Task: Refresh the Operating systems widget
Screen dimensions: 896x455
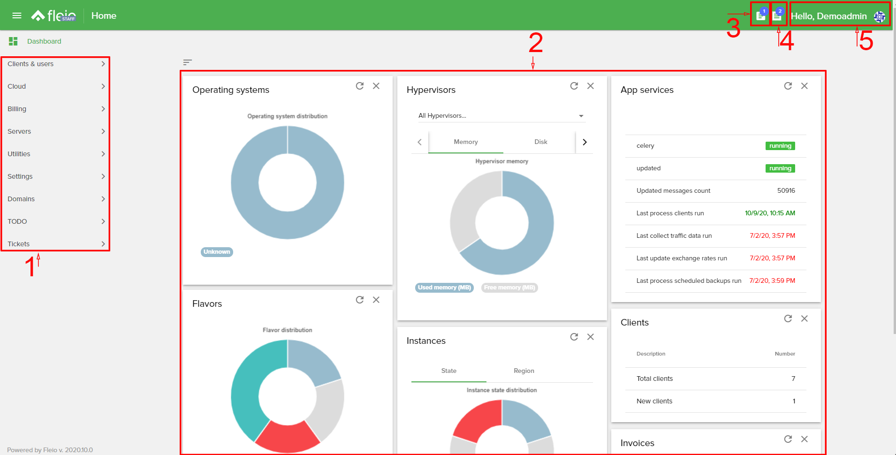Action: tap(360, 86)
